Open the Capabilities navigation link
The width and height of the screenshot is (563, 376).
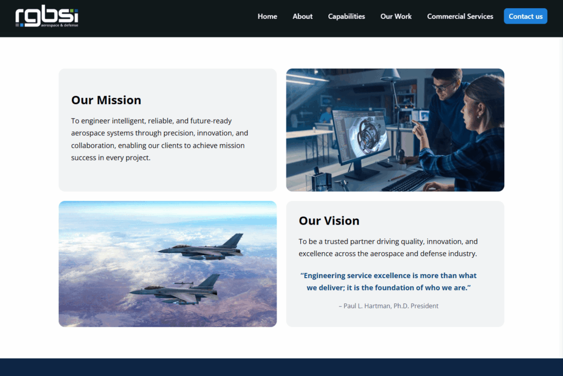[346, 17]
